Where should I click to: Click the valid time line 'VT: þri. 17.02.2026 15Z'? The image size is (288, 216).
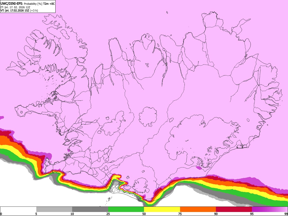point(15,11)
